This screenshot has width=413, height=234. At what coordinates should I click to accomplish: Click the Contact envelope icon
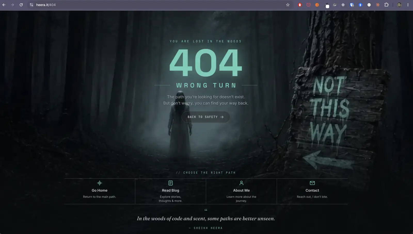[312, 183]
